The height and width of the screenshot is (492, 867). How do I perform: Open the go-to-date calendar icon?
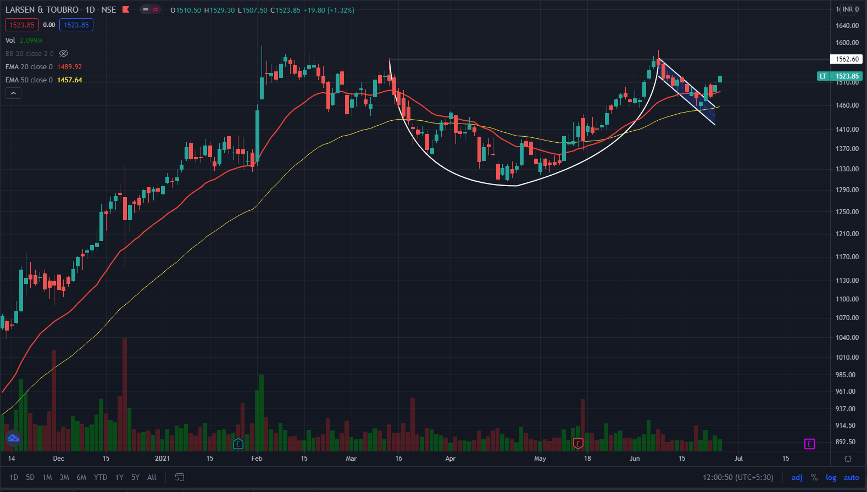pyautogui.click(x=179, y=477)
